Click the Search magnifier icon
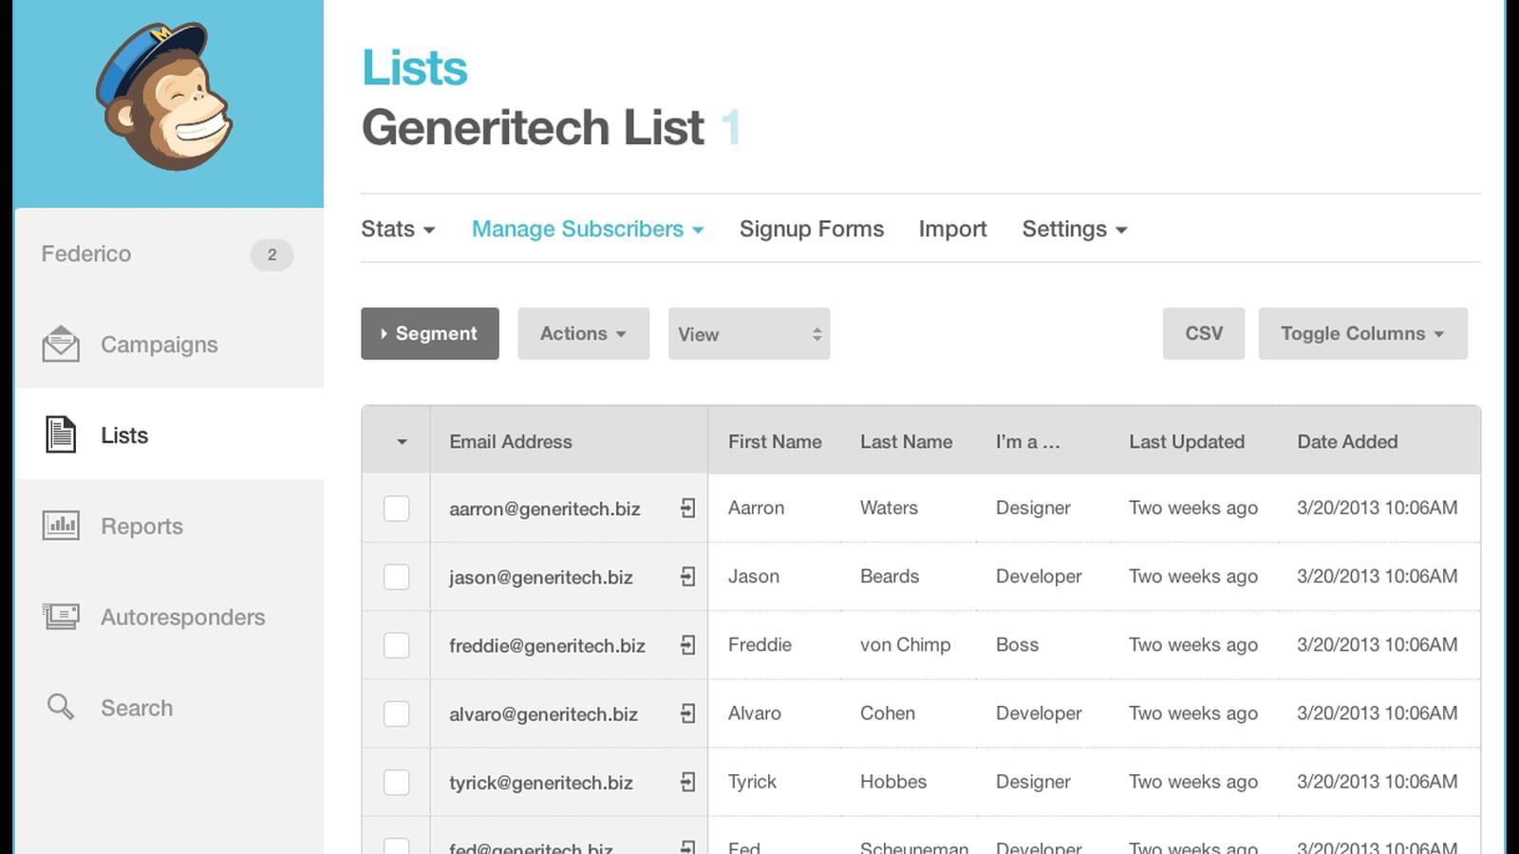The width and height of the screenshot is (1519, 854). [x=61, y=706]
